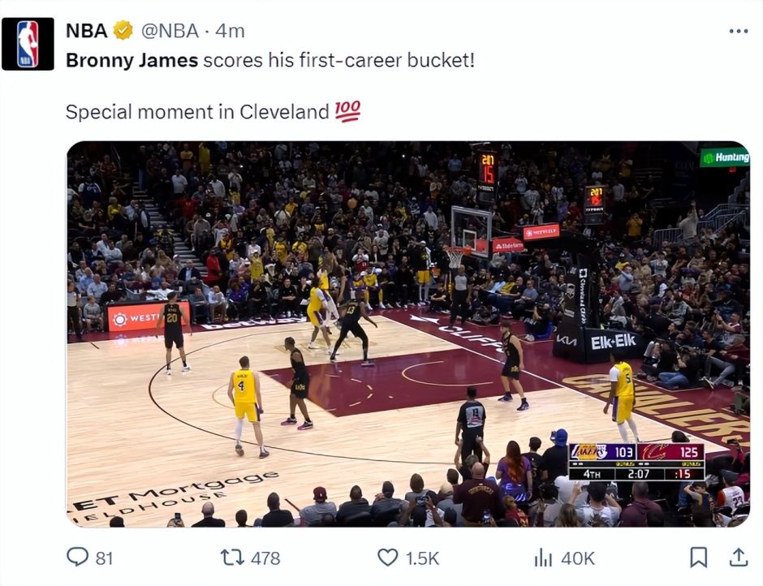The width and height of the screenshot is (763, 586).
Task: Click the 81 replies count
Action: tap(104, 558)
